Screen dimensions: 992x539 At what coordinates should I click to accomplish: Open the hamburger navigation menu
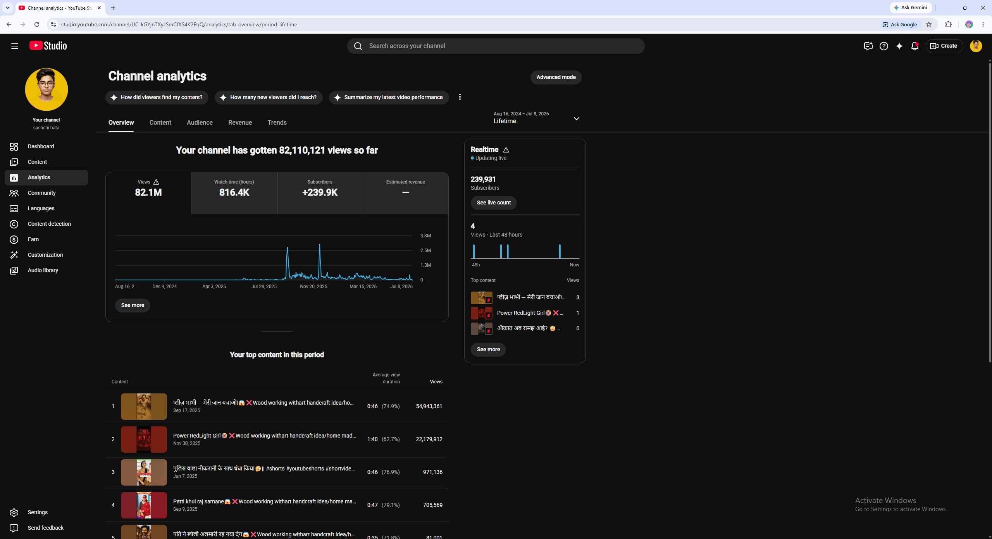(x=15, y=46)
